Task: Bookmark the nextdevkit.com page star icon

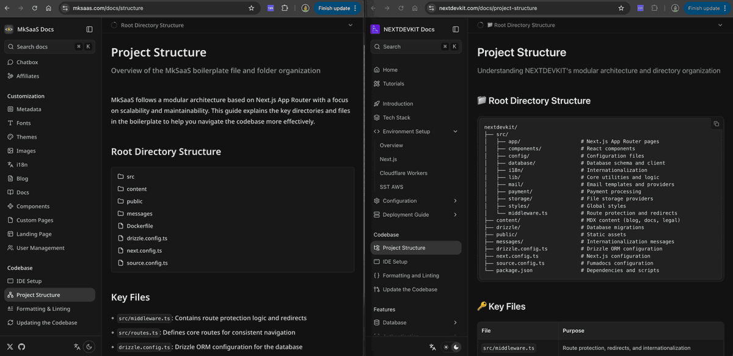Action: tap(621, 8)
